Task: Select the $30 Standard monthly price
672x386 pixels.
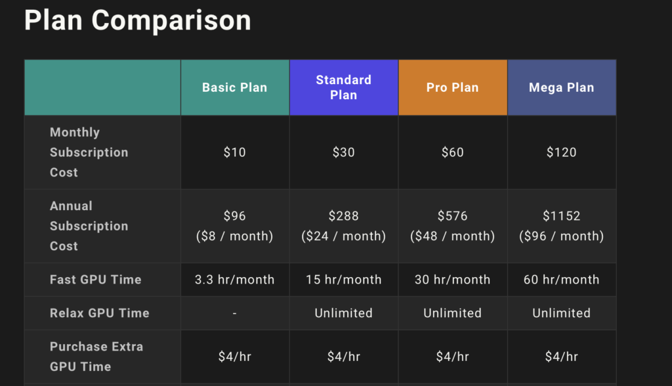Action: [344, 152]
